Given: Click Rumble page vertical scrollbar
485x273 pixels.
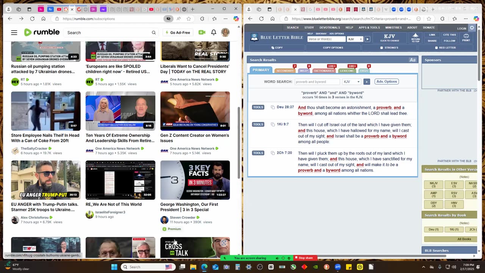Looking at the screenshot, I should click(239, 142).
